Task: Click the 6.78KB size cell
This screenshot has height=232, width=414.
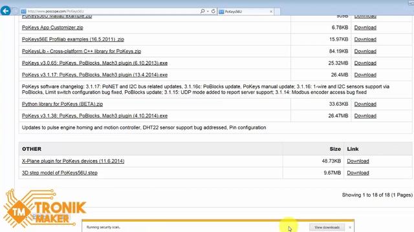Action: 340,28
